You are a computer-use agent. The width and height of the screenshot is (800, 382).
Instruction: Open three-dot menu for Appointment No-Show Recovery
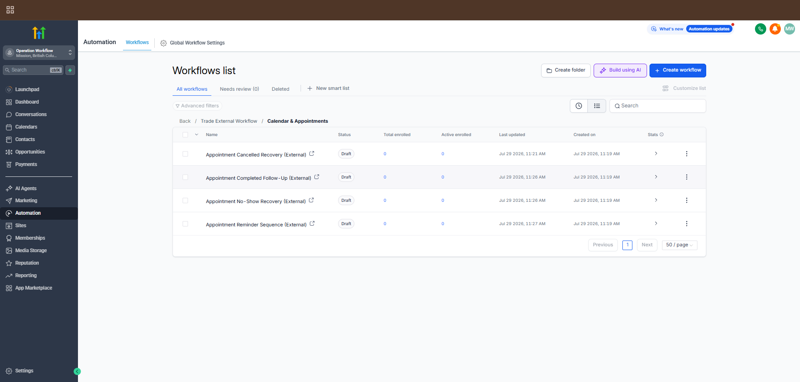pos(687,200)
